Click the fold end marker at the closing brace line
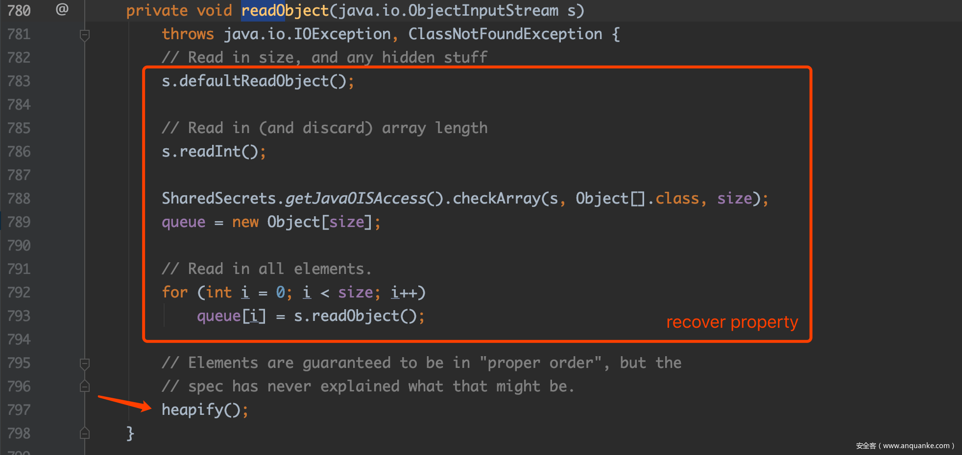This screenshot has height=455, width=962. tap(85, 433)
